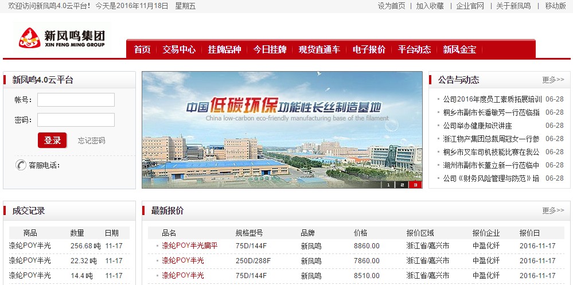Open news 公司2016年度员工素质拓展培训
The width and height of the screenshot is (573, 285).
[492, 99]
